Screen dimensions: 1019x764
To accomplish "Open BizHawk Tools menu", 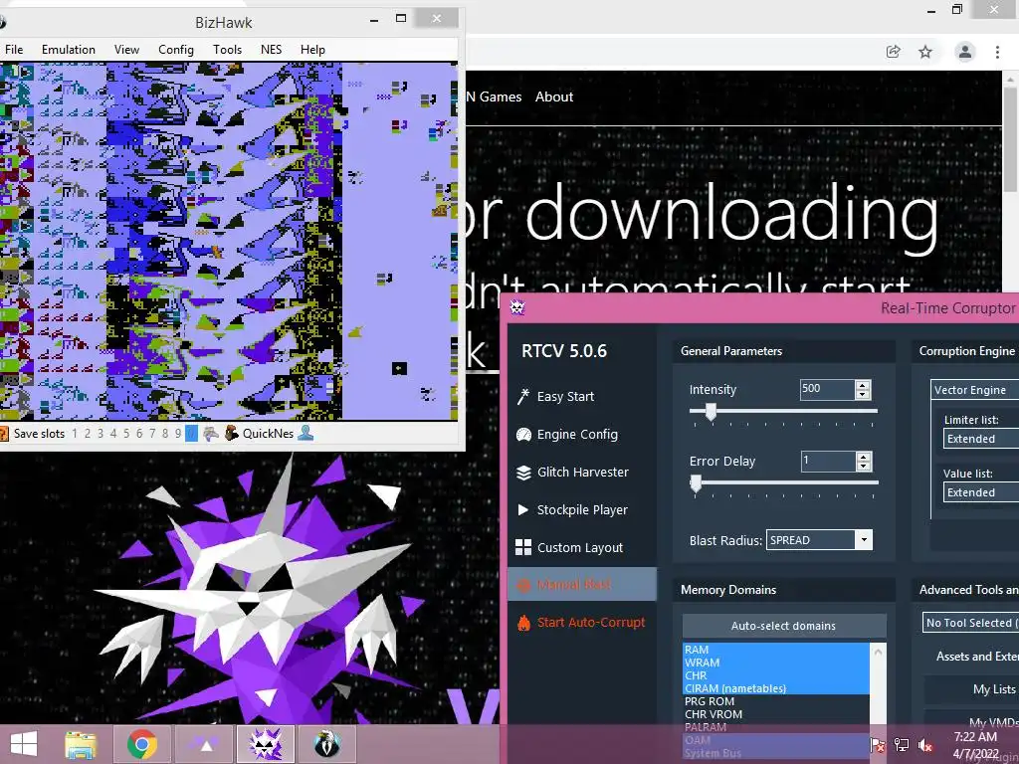I will (x=228, y=50).
